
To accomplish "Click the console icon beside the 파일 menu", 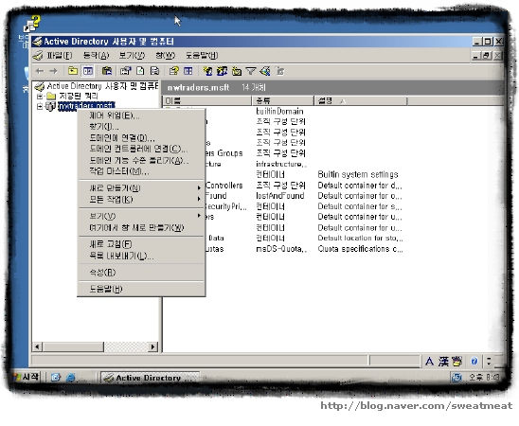I will click(x=38, y=55).
